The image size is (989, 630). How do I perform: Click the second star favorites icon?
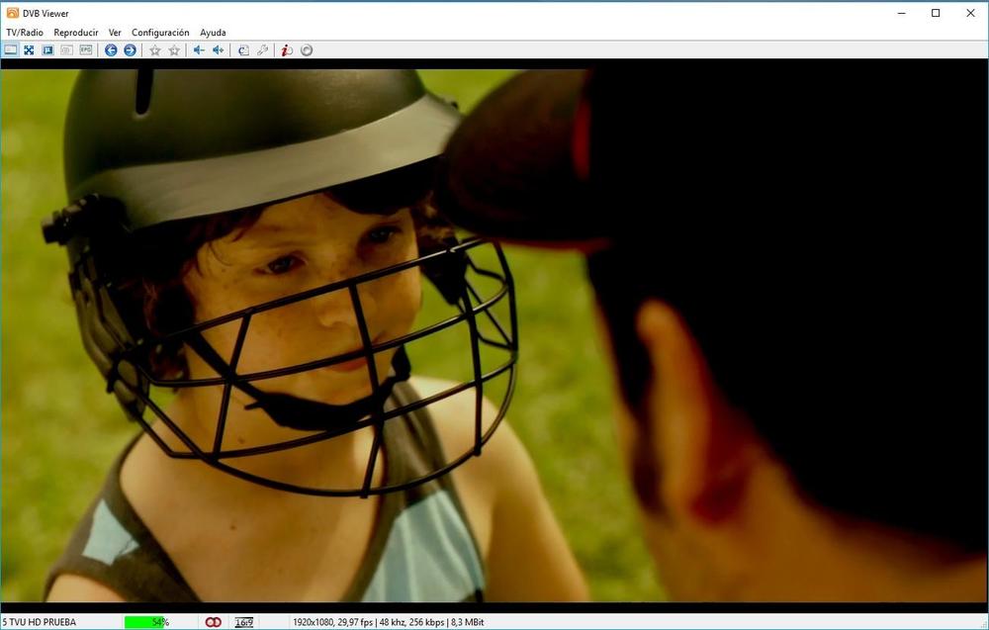pos(174,50)
